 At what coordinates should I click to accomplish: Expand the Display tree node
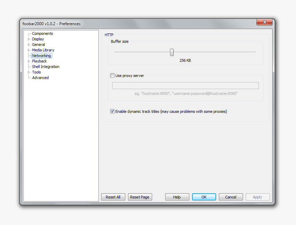pyautogui.click(x=29, y=39)
